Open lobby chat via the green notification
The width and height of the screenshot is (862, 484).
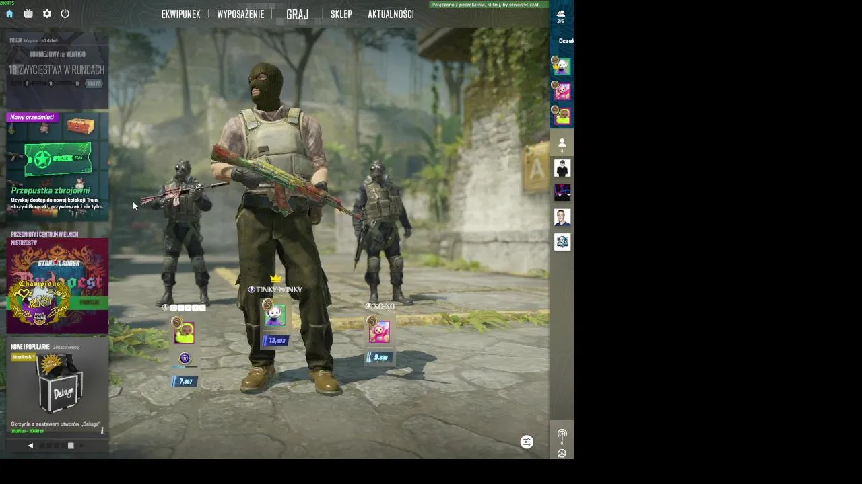488,5
